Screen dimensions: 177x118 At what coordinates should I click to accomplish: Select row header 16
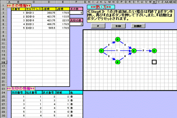tap(3, 62)
